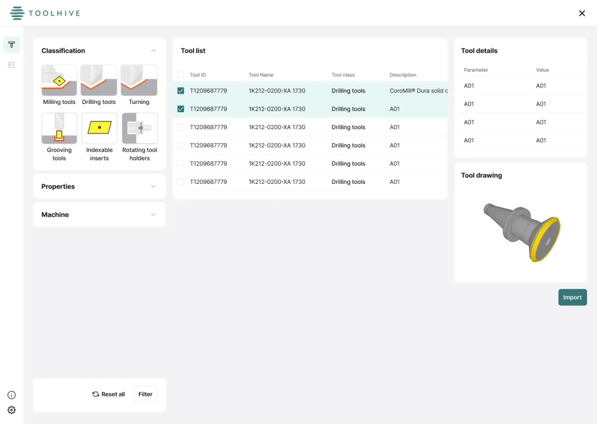Expand the Properties section
The width and height of the screenshot is (597, 424).
point(154,187)
